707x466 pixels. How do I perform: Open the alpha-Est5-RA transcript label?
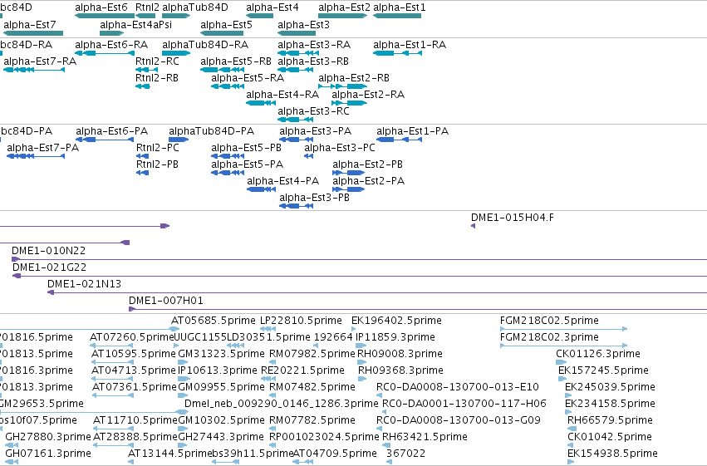[248, 78]
